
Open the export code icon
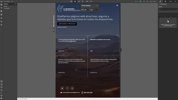click(x=144, y=1)
